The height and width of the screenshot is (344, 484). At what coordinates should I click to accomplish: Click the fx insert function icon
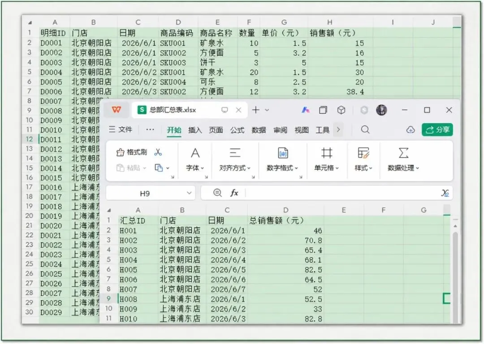click(x=234, y=193)
